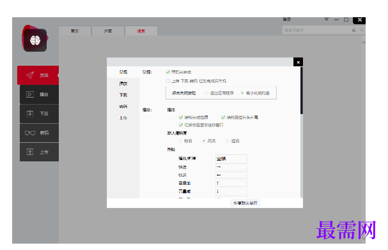Switch to the 搜索 search tab
This screenshot has height=250, width=388.
(x=141, y=31)
